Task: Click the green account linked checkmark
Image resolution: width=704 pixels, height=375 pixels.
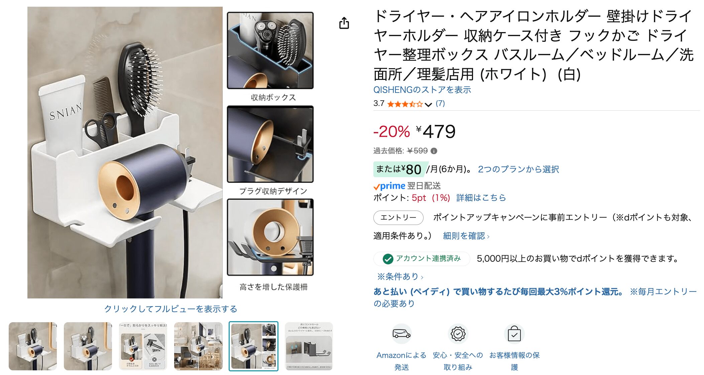Action: pyautogui.click(x=388, y=259)
